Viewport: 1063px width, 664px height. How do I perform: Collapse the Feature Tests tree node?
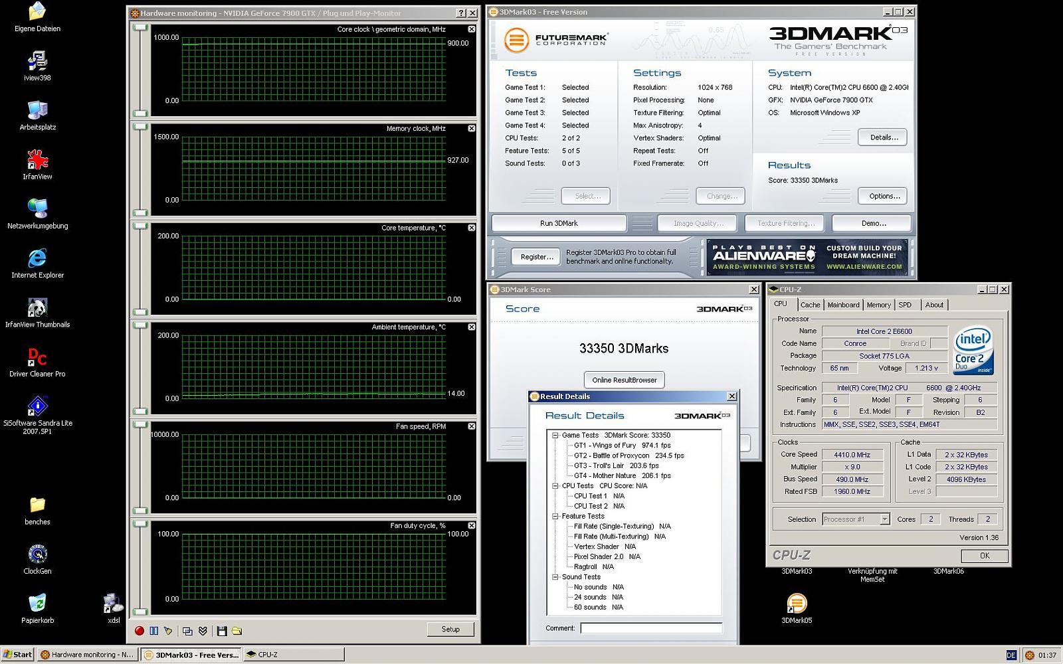point(555,516)
